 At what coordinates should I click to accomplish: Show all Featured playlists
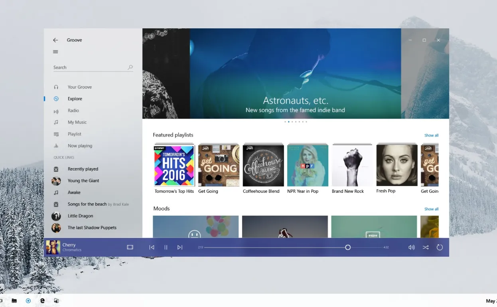431,135
